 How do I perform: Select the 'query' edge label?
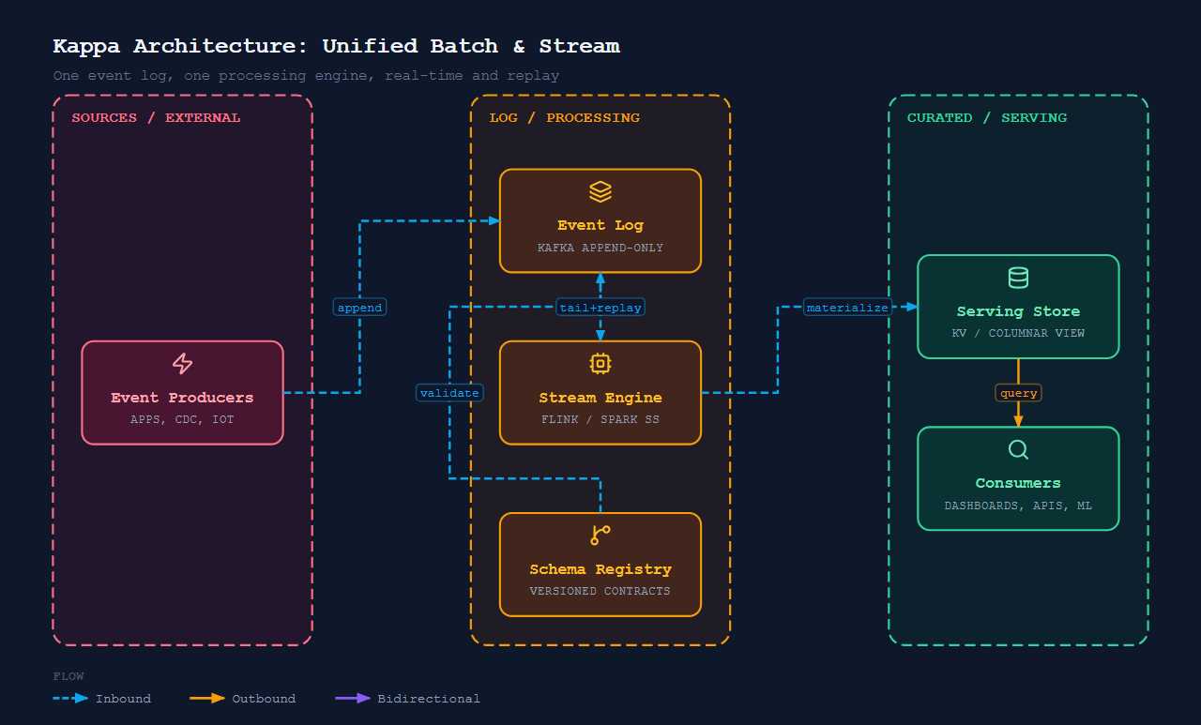point(1018,393)
